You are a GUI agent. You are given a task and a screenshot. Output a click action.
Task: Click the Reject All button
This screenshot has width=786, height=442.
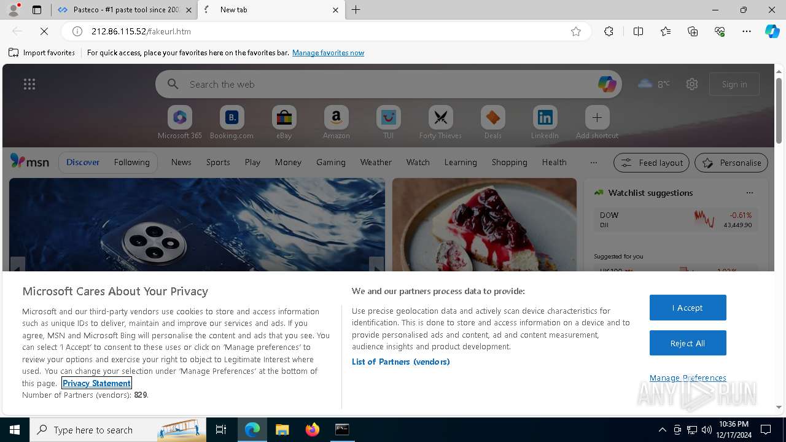tap(688, 343)
